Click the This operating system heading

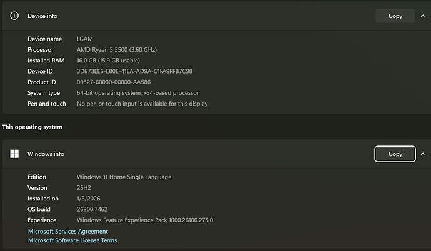32,127
